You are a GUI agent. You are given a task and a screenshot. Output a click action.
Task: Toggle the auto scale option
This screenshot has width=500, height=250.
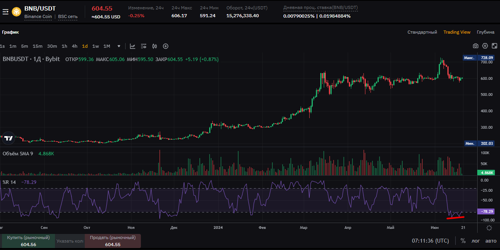tap(491, 241)
